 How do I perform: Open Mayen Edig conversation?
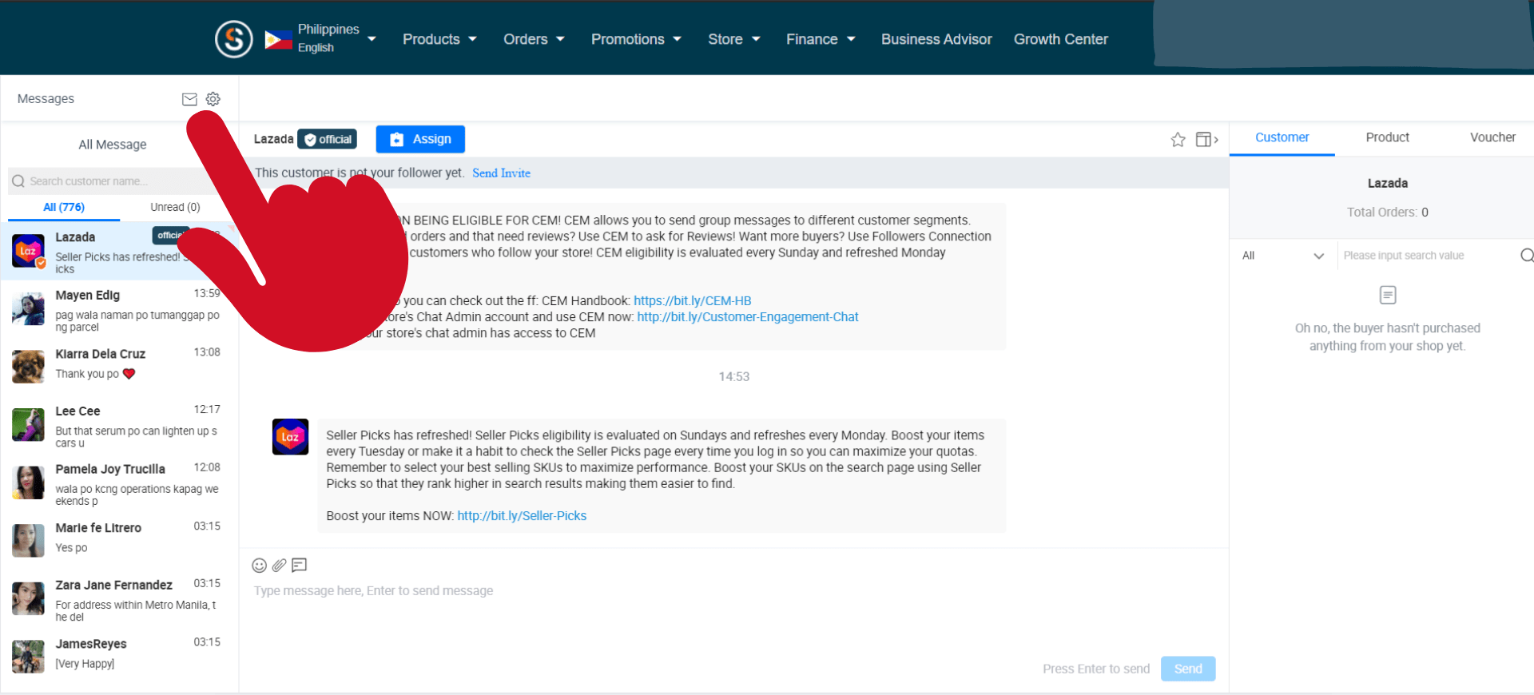[120, 308]
